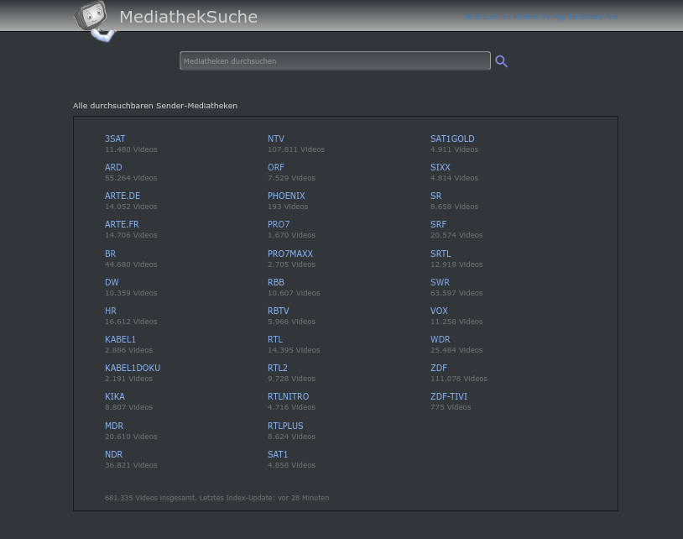
Task: Click the MediathekSuche TV mascot logo
Action: pos(95,21)
